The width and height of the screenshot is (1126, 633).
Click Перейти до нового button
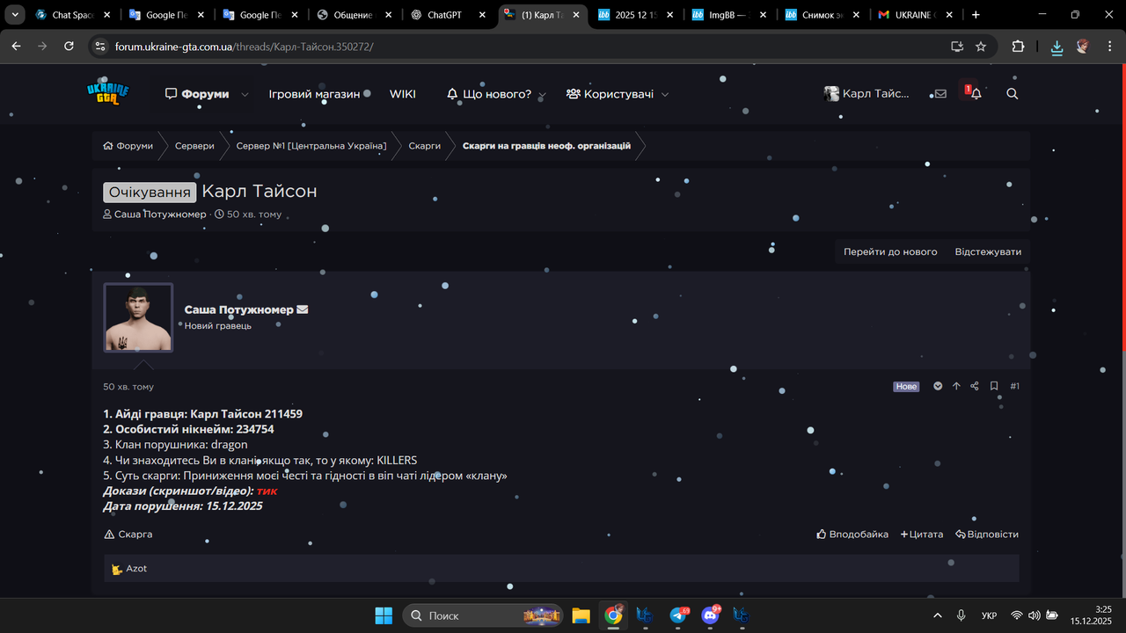coord(890,251)
